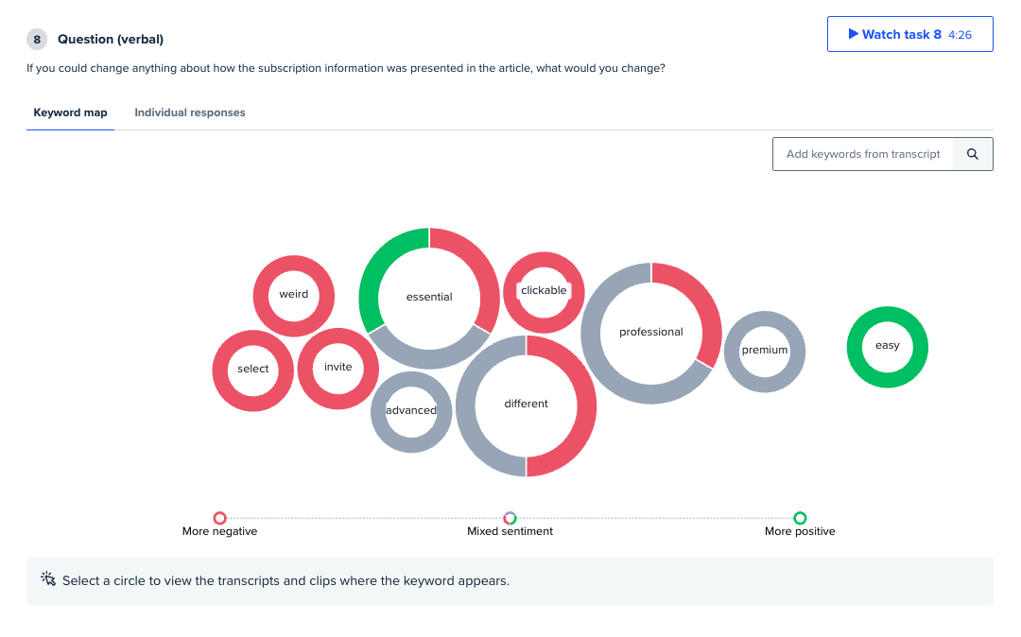Select the premium keyword circle
Screen dimensions: 1021x637
[x=765, y=352]
